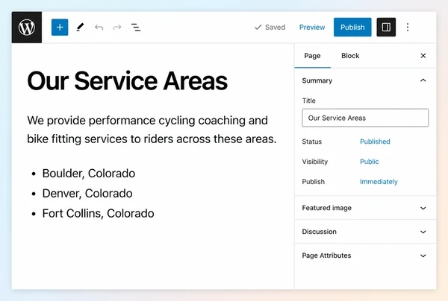The height and width of the screenshot is (301, 448).
Task: Collapse the Summary section
Action: pos(365,80)
